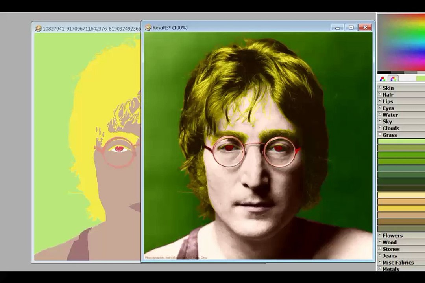The height and width of the screenshot is (283, 425).
Task: Pick the darkest olive-brown Grass swatch
Action: click(x=401, y=188)
